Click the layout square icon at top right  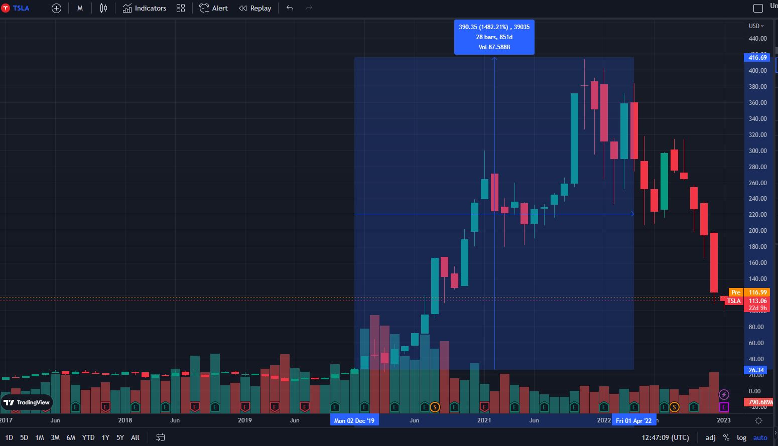click(x=758, y=8)
